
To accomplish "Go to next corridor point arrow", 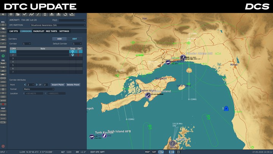I will [x=36, y=85].
